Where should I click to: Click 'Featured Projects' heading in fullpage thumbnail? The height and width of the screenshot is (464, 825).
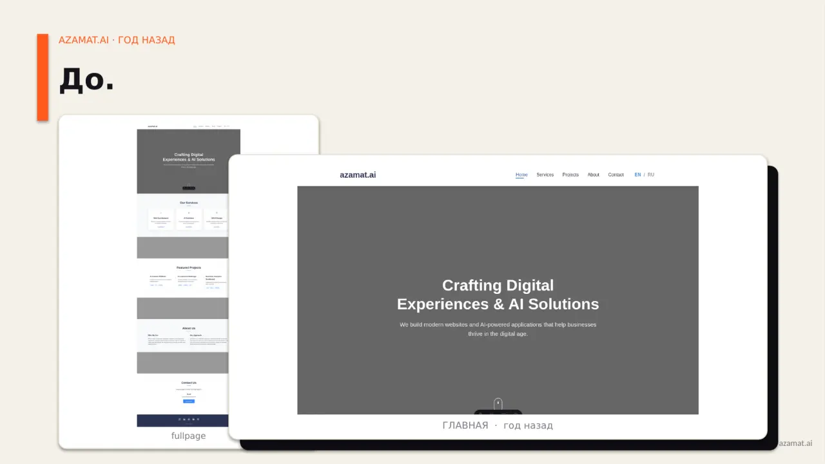(188, 267)
